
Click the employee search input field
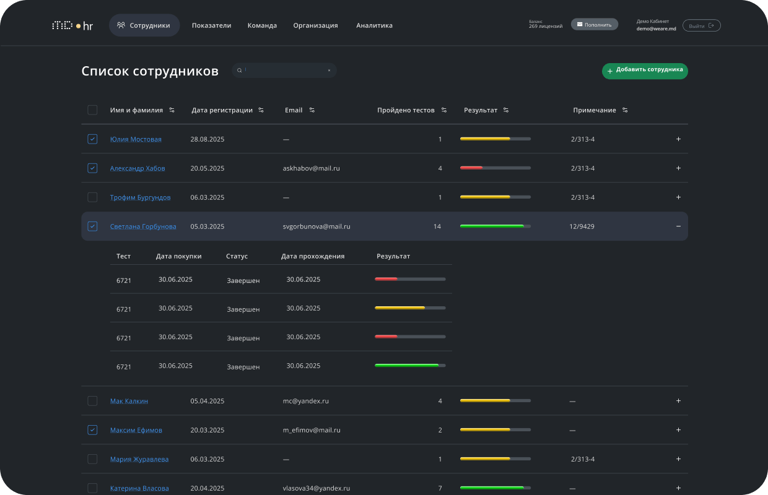tap(284, 71)
